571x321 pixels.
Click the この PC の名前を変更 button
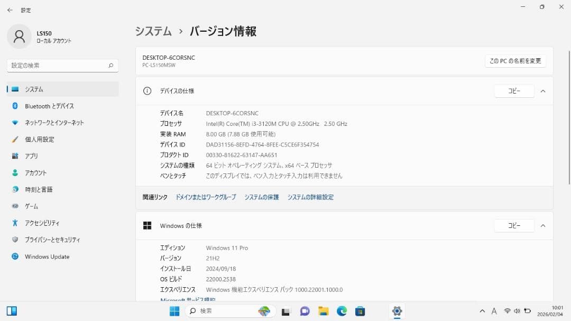coord(514,61)
